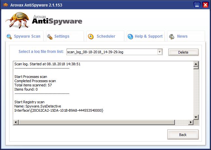This screenshot has width=211, height=150.
Task: Select the scan_log_08-18-2018 combo box
Action: coord(115,52)
